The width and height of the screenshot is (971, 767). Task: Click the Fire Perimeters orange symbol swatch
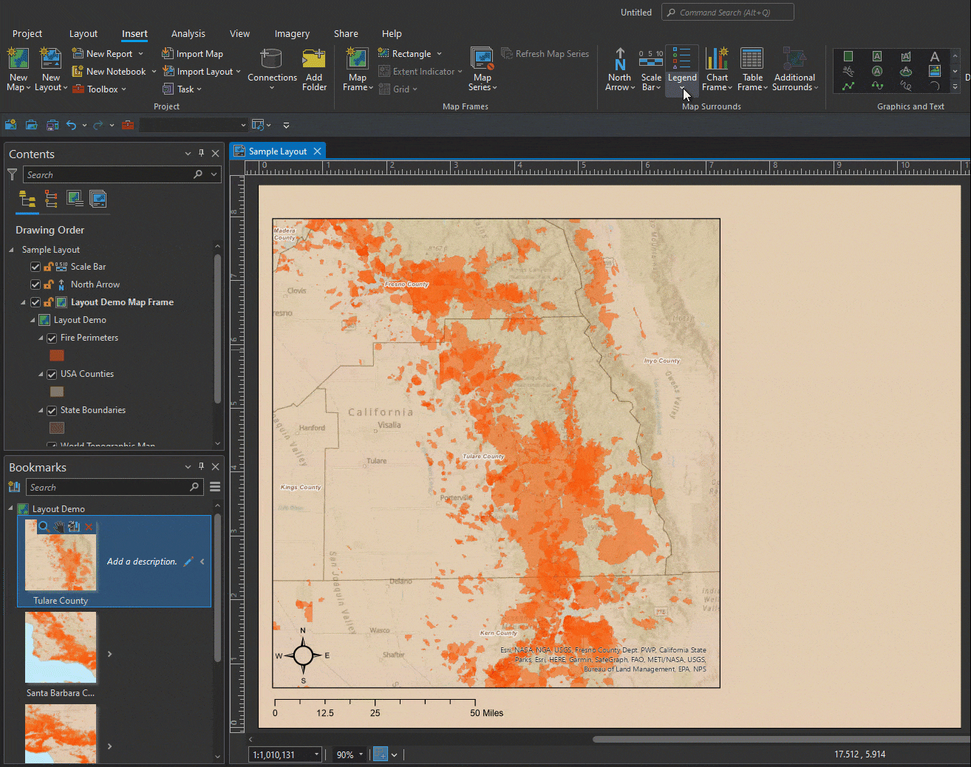click(57, 355)
